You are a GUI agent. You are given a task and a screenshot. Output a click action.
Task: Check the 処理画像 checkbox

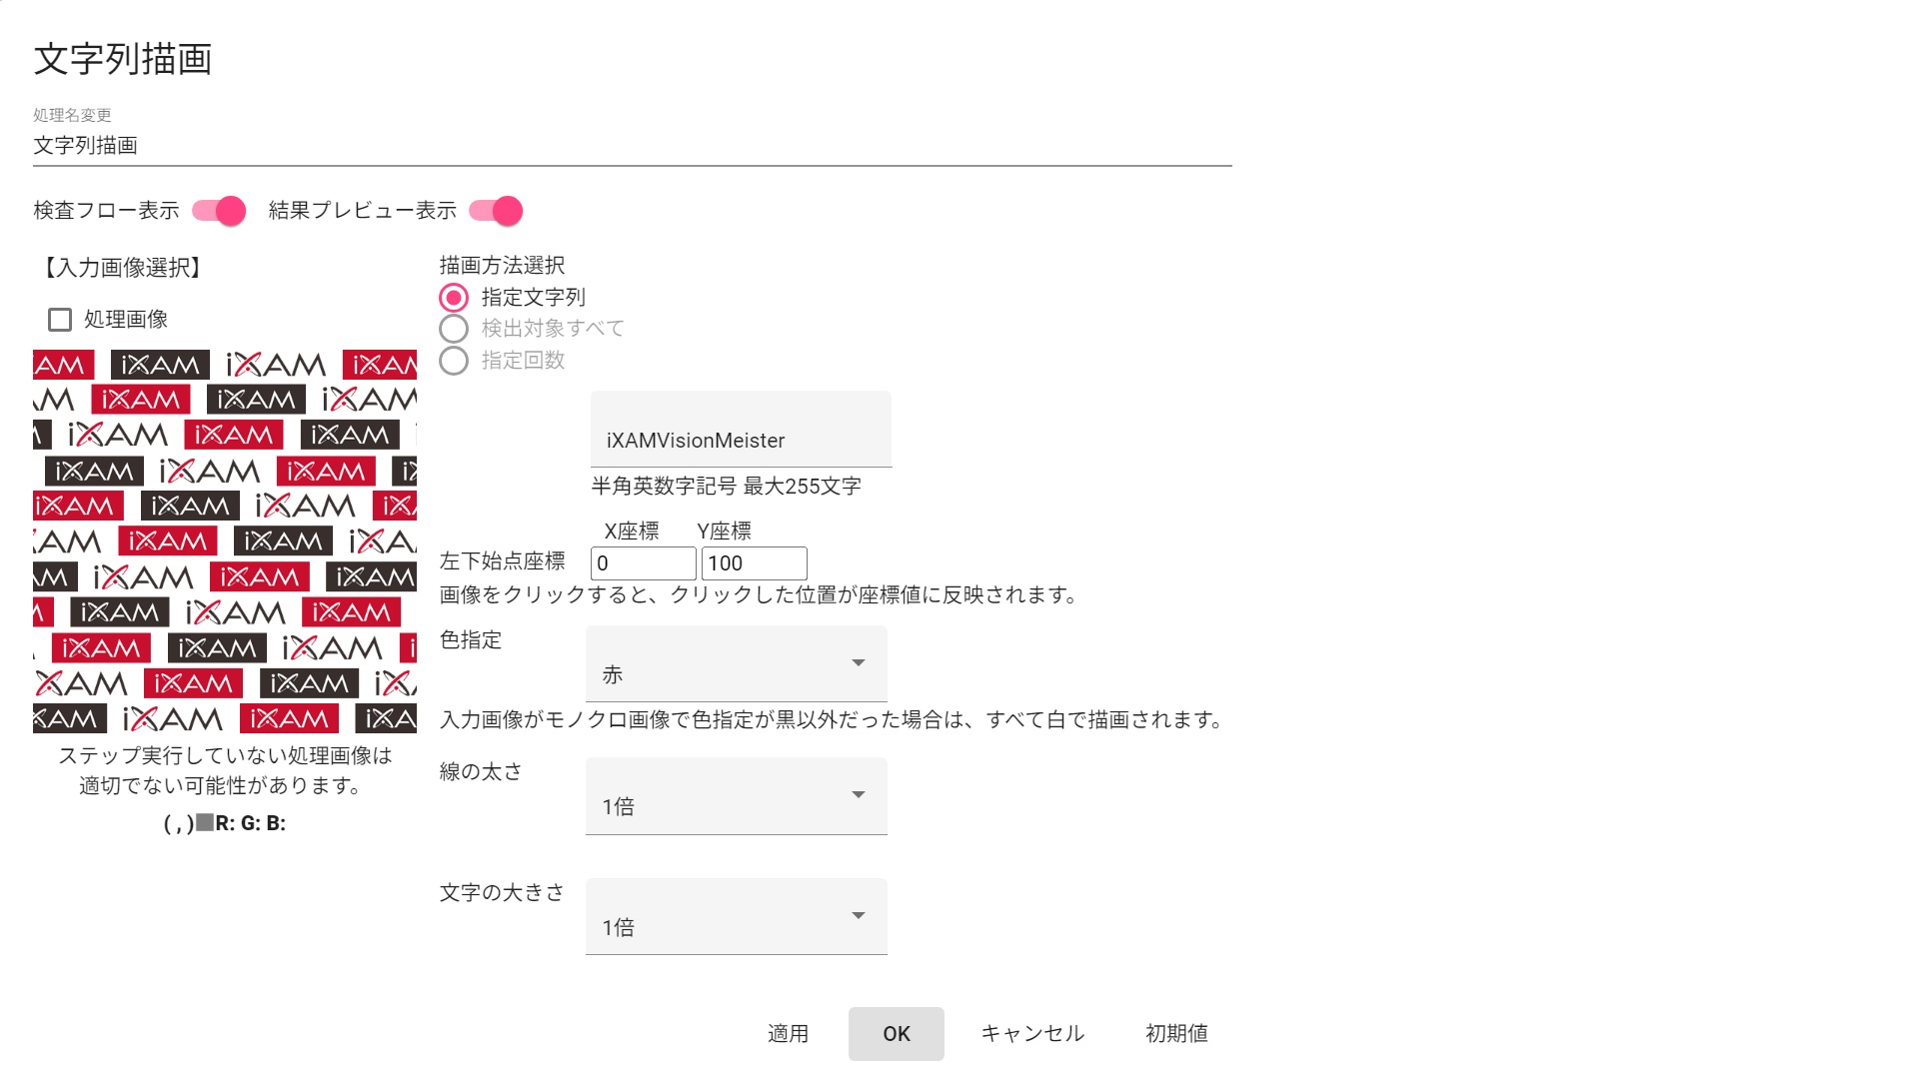[x=60, y=320]
